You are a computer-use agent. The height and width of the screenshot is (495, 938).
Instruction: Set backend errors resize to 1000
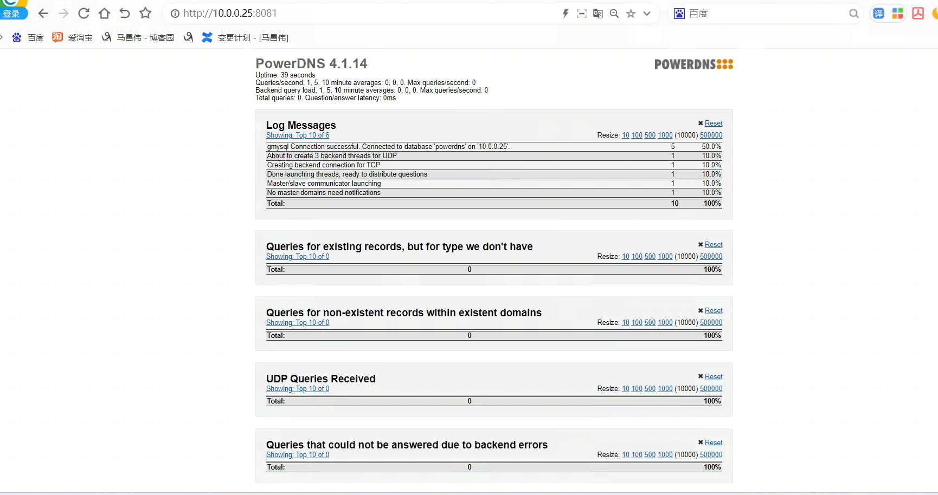click(665, 455)
